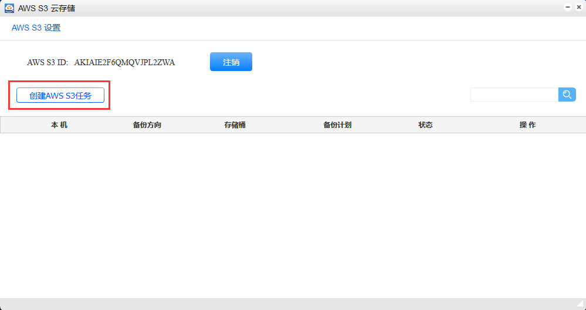Open the AWS S3 设置 tab
The width and height of the screenshot is (586, 310).
coord(36,28)
